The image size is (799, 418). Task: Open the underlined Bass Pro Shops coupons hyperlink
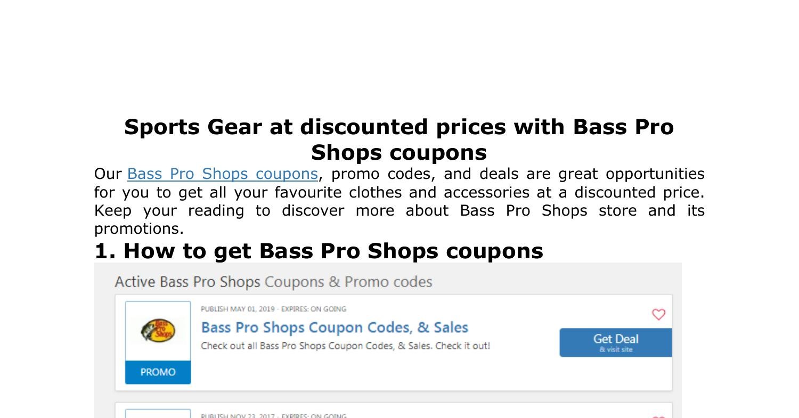(x=222, y=174)
